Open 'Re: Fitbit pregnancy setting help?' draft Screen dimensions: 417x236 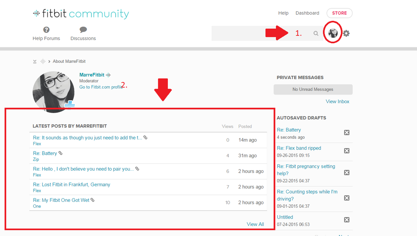point(306,170)
